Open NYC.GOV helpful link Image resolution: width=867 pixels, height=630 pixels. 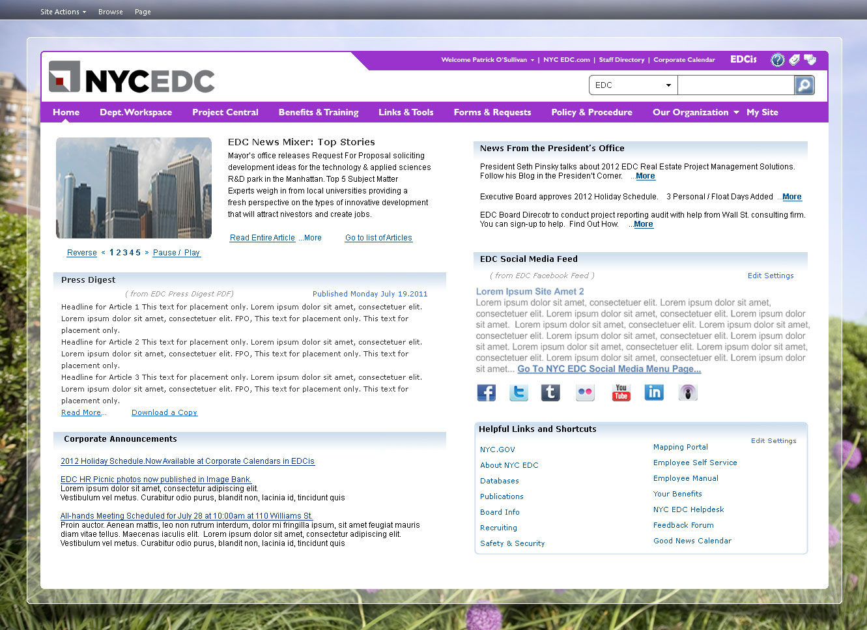[x=498, y=450]
